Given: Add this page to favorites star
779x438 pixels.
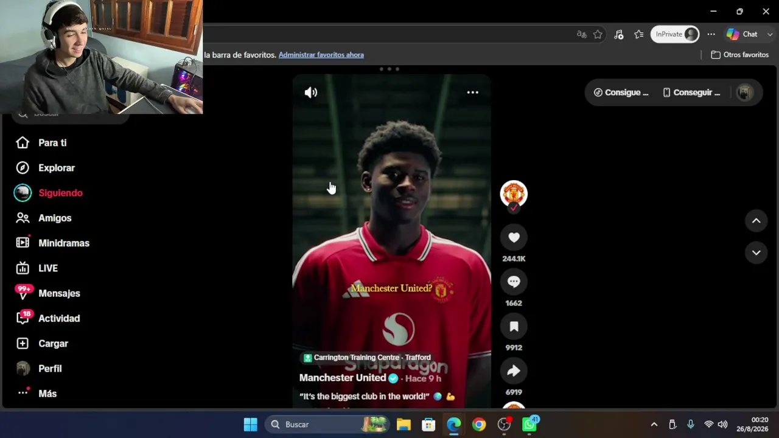Looking at the screenshot, I should click(x=598, y=35).
